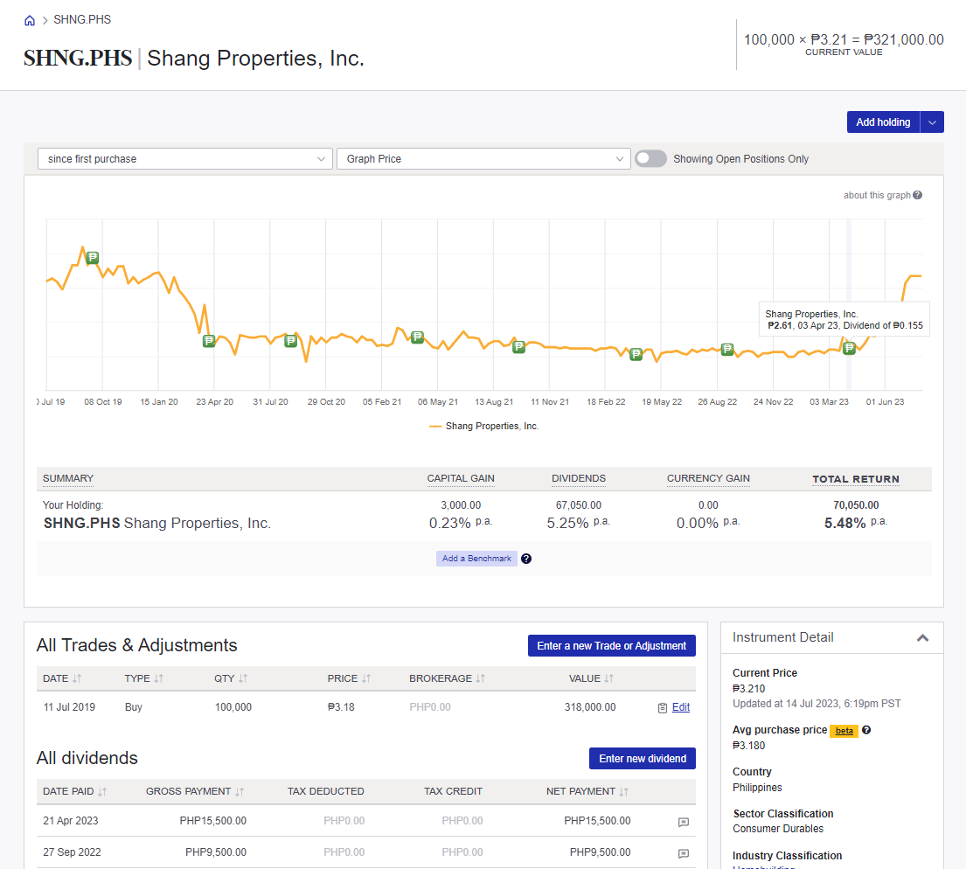Click the Edit link on the 11 Jul 2019 trade

pyautogui.click(x=680, y=707)
